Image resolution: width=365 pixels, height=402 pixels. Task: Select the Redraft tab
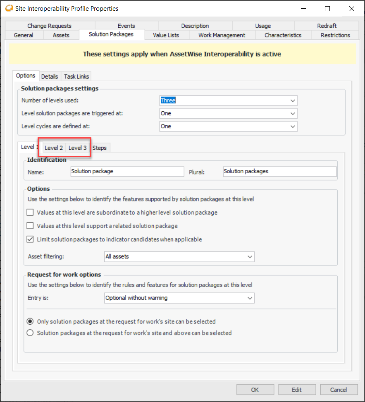coord(327,26)
